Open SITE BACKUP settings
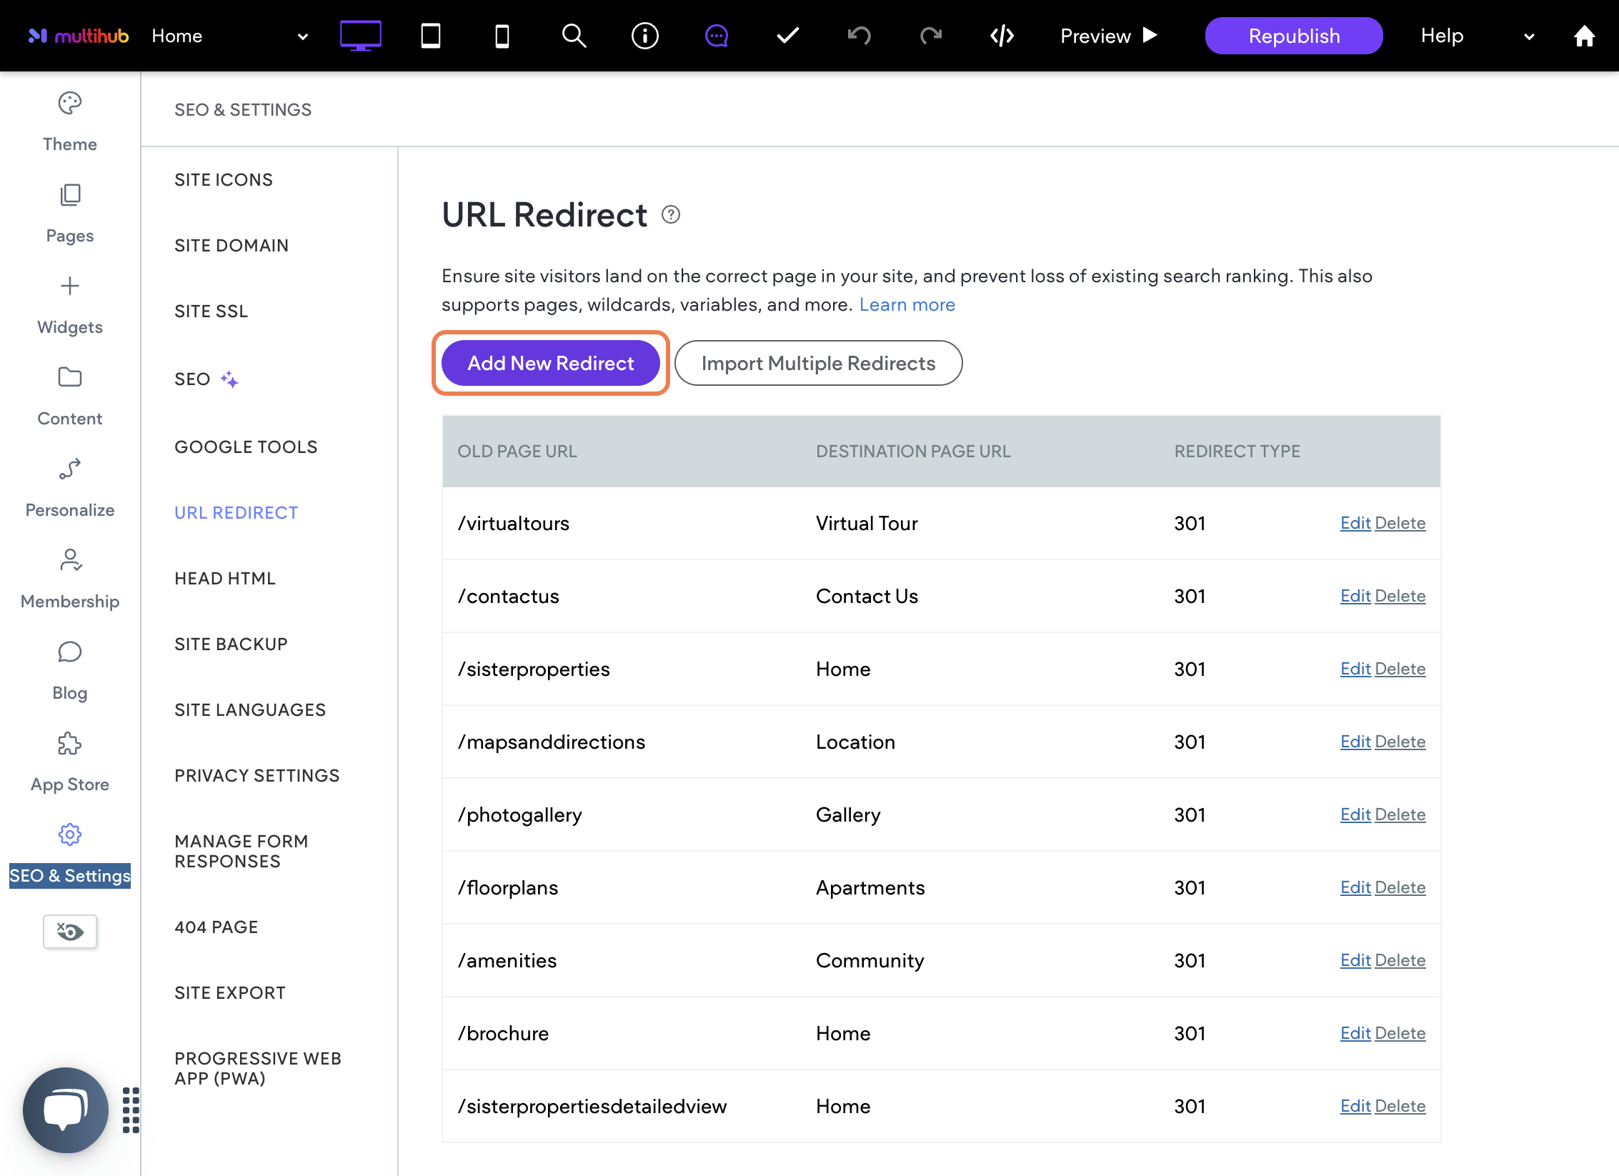The width and height of the screenshot is (1619, 1176). point(231,644)
